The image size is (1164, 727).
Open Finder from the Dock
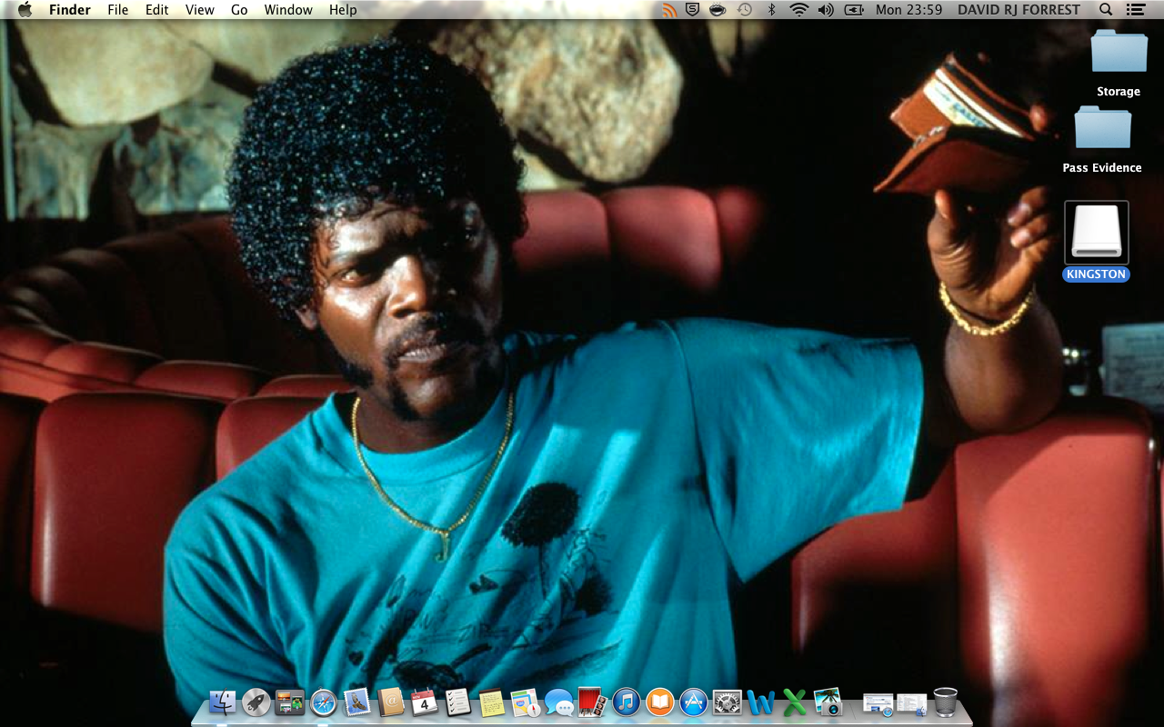click(x=223, y=702)
